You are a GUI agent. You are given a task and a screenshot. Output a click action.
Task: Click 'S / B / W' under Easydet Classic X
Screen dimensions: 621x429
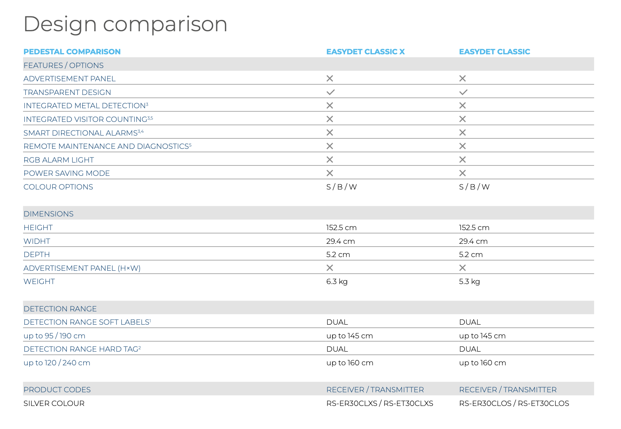[x=341, y=187]
